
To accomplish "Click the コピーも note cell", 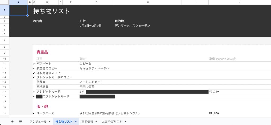I will tap(85, 64).
